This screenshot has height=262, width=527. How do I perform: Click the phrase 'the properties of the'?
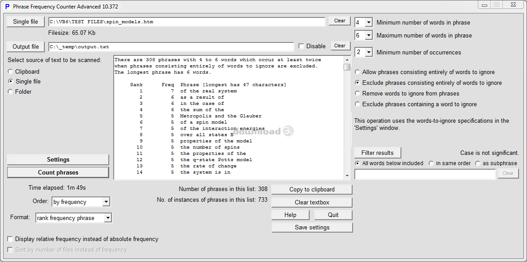[x=213, y=154]
